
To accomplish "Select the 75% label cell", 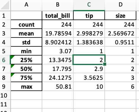I will tap(26, 78).
